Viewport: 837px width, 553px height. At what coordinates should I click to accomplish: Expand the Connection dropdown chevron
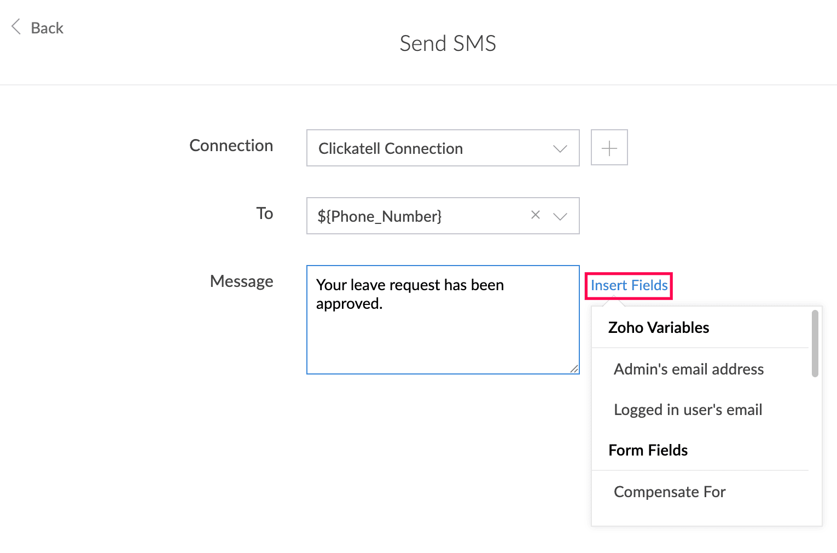coord(560,148)
